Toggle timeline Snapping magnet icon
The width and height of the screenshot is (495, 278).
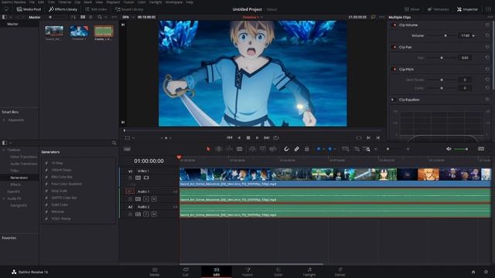click(x=286, y=149)
